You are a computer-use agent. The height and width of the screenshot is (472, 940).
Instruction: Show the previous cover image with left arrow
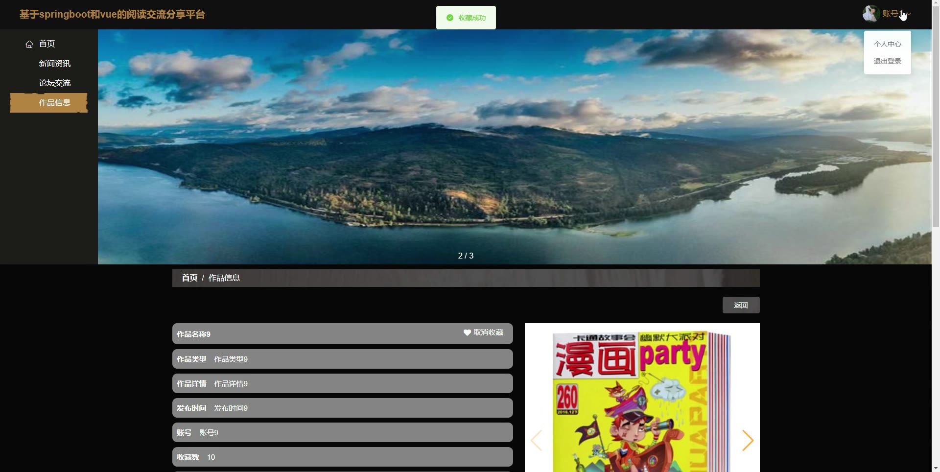click(537, 440)
